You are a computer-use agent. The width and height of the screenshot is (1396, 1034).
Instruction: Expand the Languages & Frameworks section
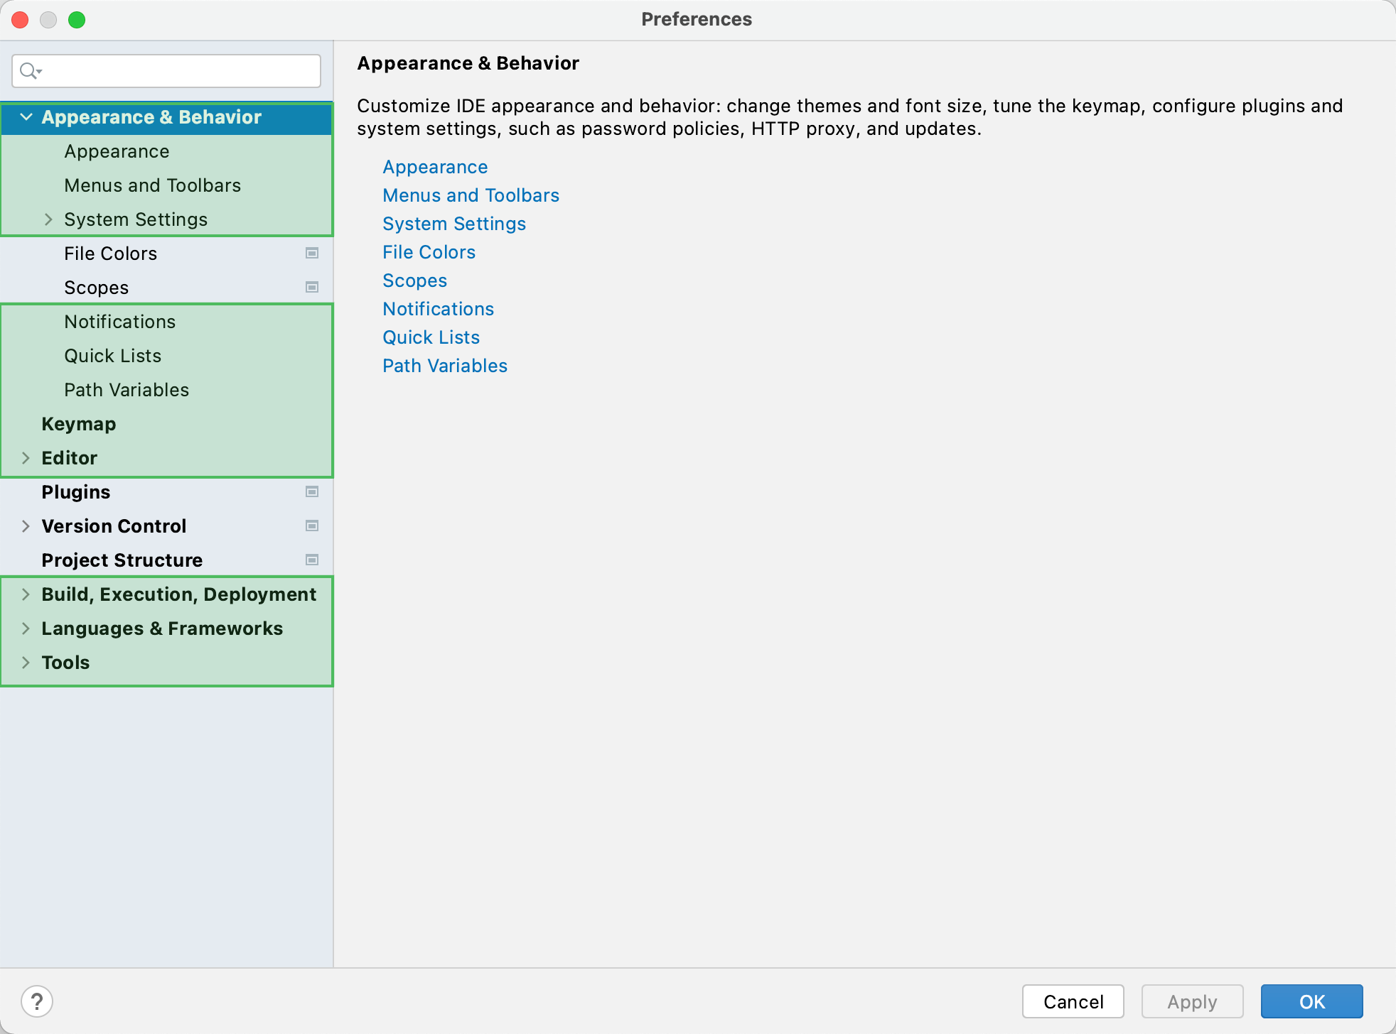pyautogui.click(x=27, y=628)
